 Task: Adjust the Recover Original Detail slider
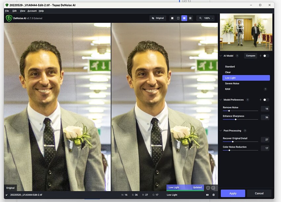(233, 142)
